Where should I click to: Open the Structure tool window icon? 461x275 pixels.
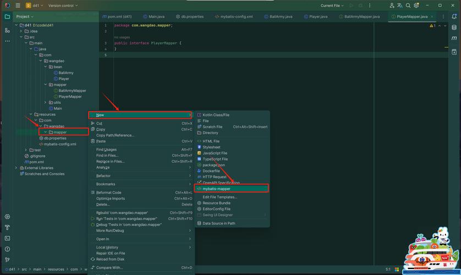pyautogui.click(x=7, y=30)
